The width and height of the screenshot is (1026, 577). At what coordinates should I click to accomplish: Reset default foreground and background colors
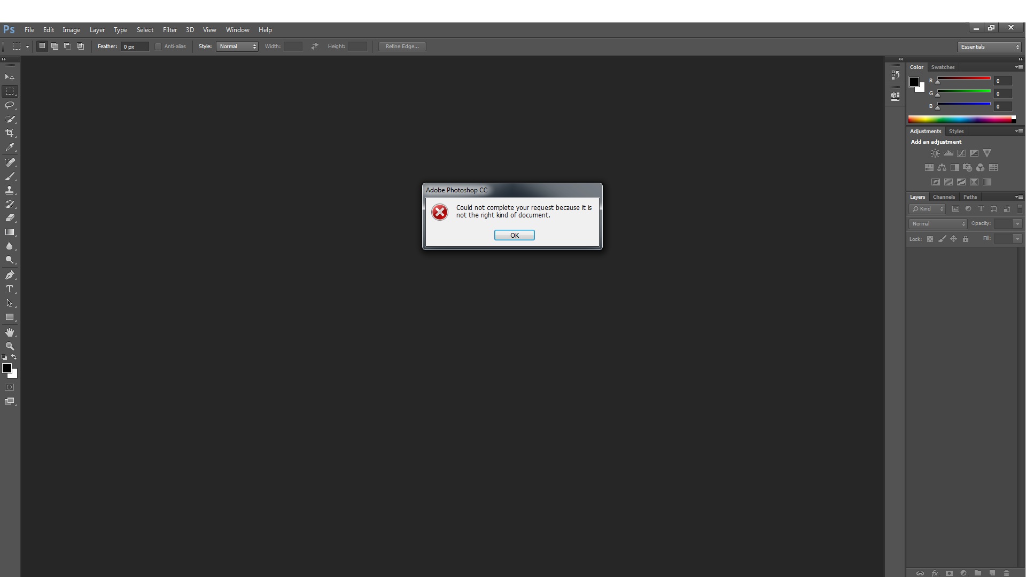click(4, 357)
